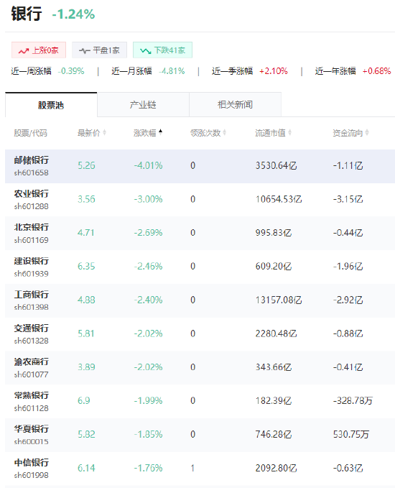Toggle the 涨跌幅 sort arrow
The height and width of the screenshot is (488, 395).
click(x=160, y=132)
